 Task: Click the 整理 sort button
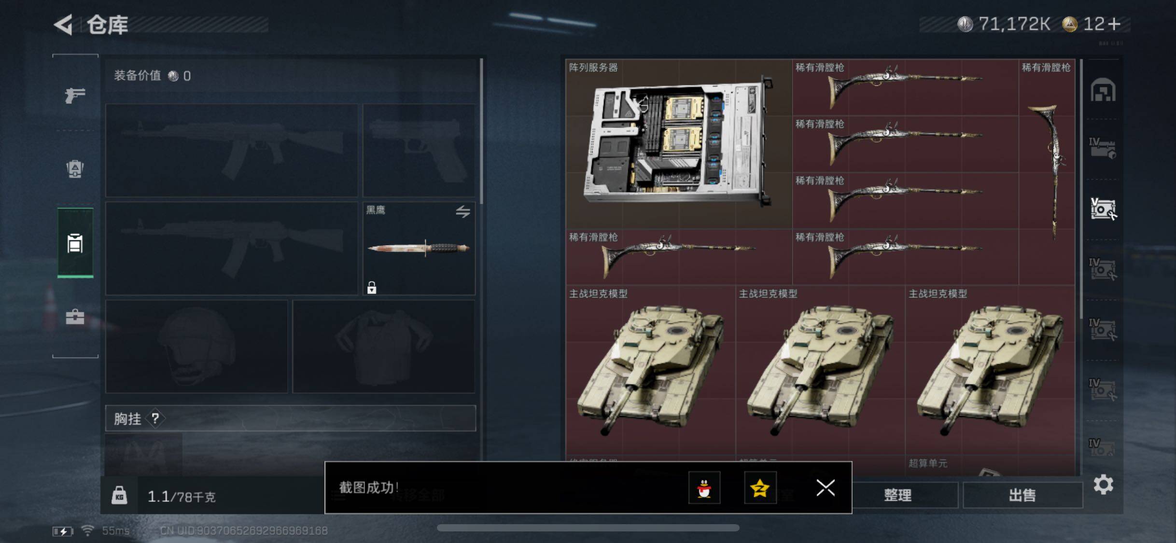[x=897, y=495]
